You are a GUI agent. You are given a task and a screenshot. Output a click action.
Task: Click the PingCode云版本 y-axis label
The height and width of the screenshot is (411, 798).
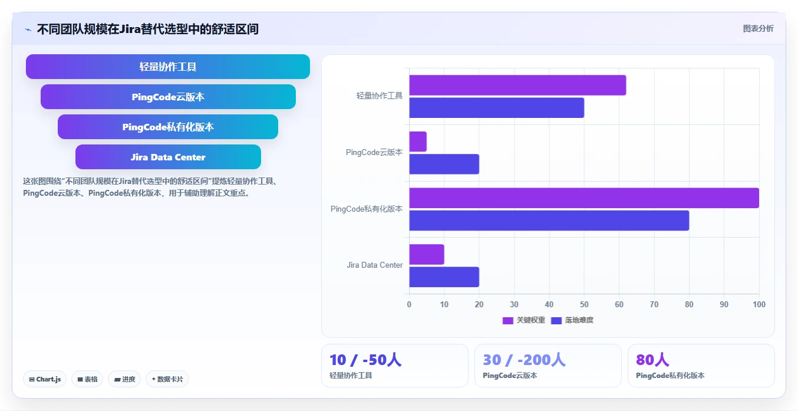coord(374,152)
